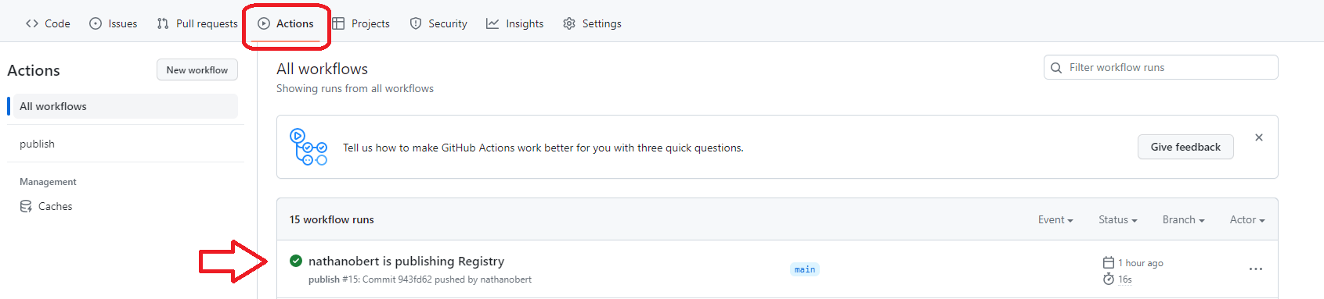Select the publish workflow
Viewport: 1324px width, 299px height.
point(125,144)
